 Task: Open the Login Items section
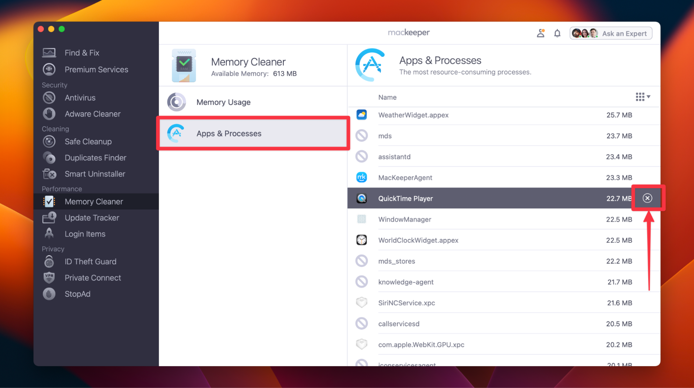(x=85, y=234)
